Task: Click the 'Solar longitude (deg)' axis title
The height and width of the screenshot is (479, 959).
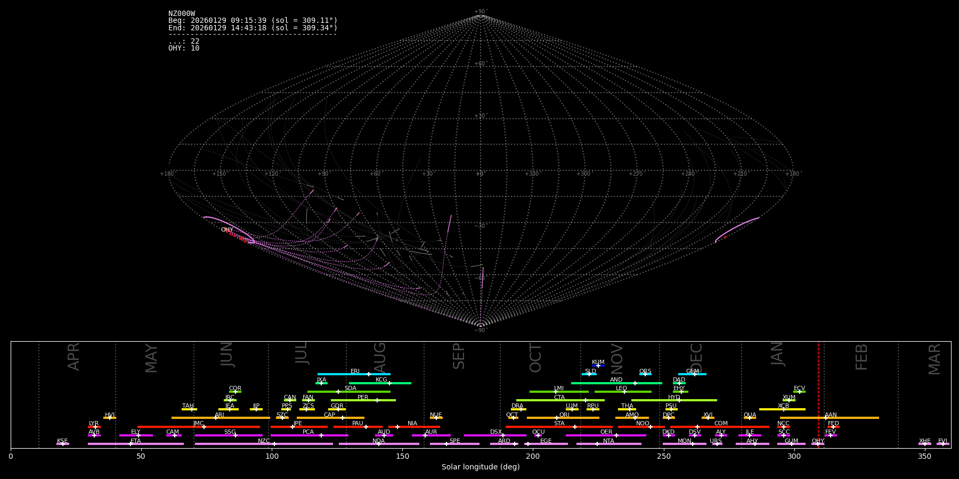Action: 481,467
